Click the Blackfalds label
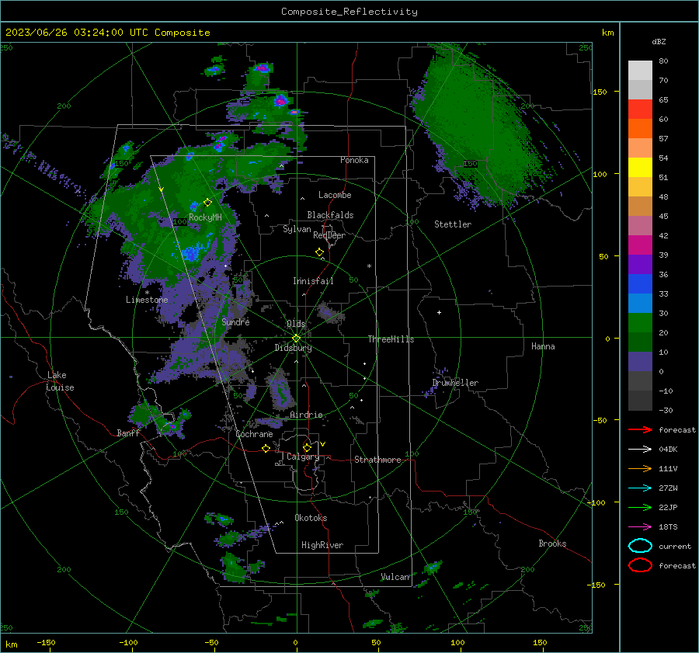The height and width of the screenshot is (653, 699). [330, 215]
